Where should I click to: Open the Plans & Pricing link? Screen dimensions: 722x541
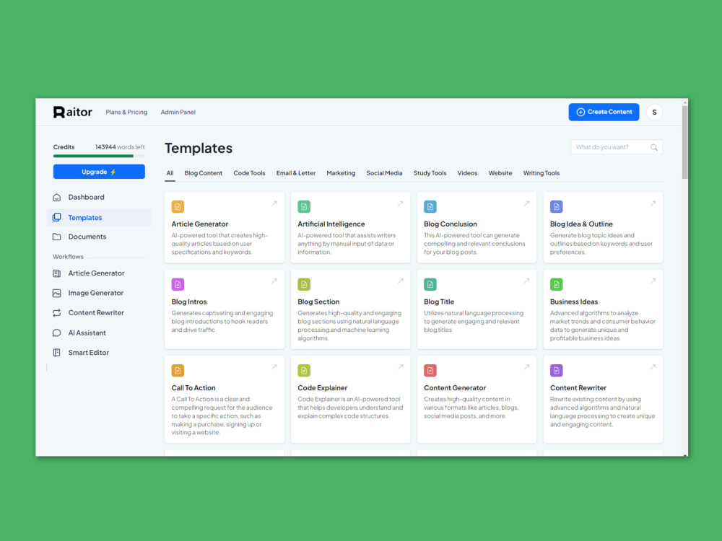(x=126, y=113)
